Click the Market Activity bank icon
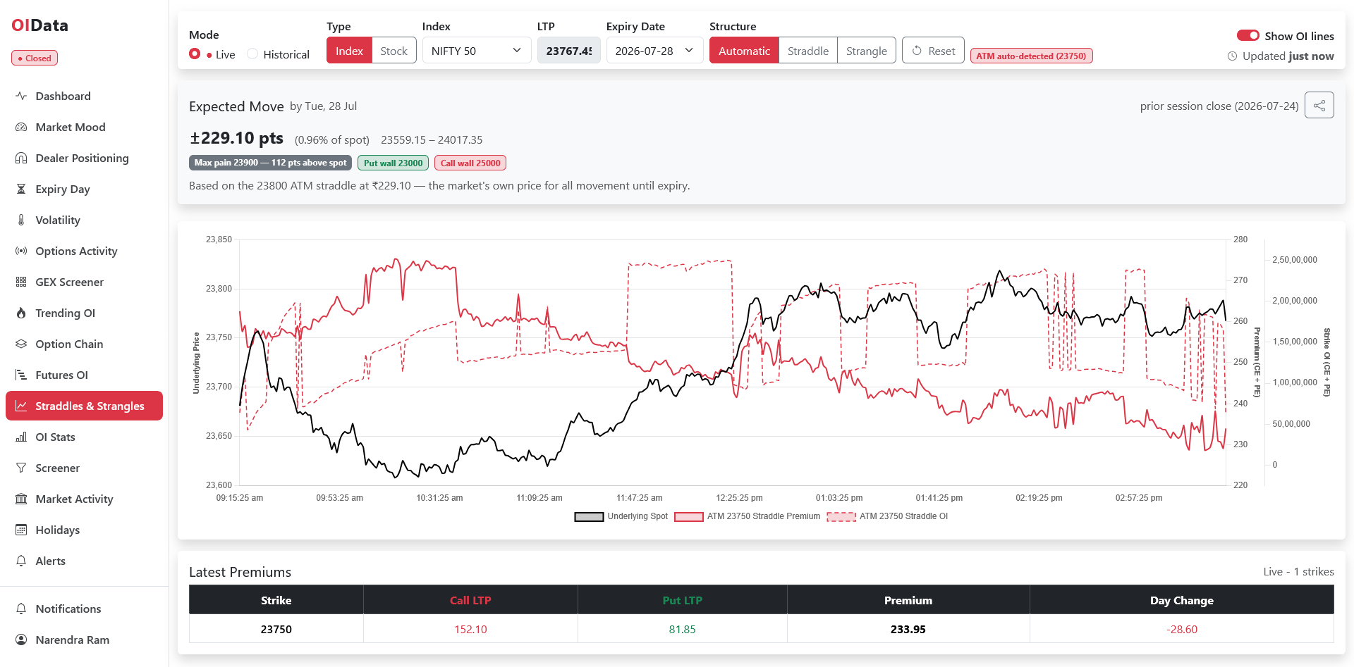The height and width of the screenshot is (667, 1354). pos(21,499)
